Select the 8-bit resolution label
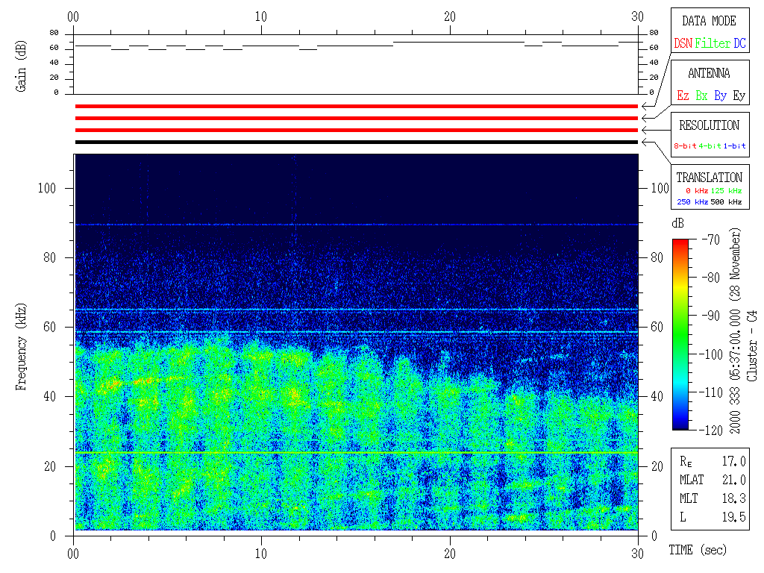The height and width of the screenshot is (573, 764). (685, 146)
